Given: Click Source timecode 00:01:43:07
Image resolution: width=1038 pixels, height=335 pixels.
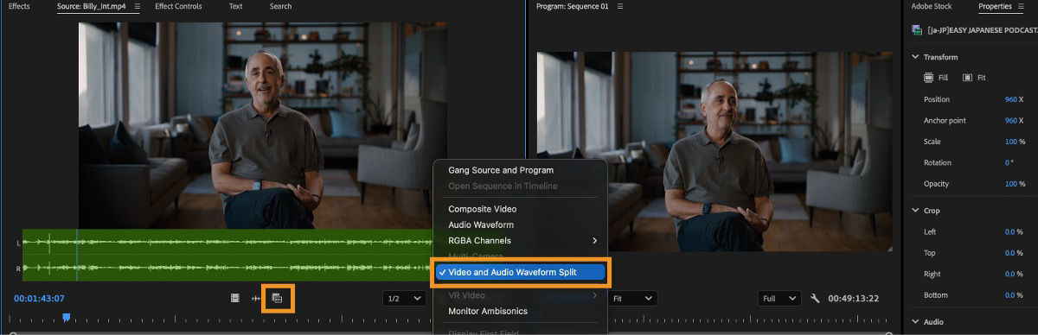Looking at the screenshot, I should click(x=39, y=299).
